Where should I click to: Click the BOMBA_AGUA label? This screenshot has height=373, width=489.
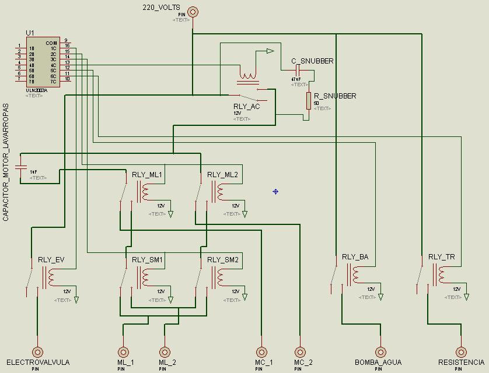(x=378, y=363)
